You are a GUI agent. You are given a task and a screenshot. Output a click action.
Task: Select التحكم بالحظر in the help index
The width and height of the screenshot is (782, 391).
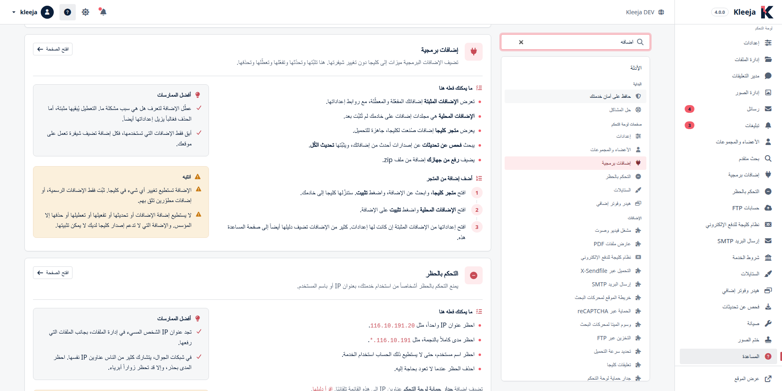coord(575,176)
